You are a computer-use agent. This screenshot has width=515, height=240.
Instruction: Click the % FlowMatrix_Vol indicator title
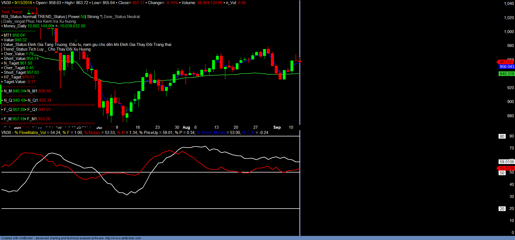(x=30, y=133)
